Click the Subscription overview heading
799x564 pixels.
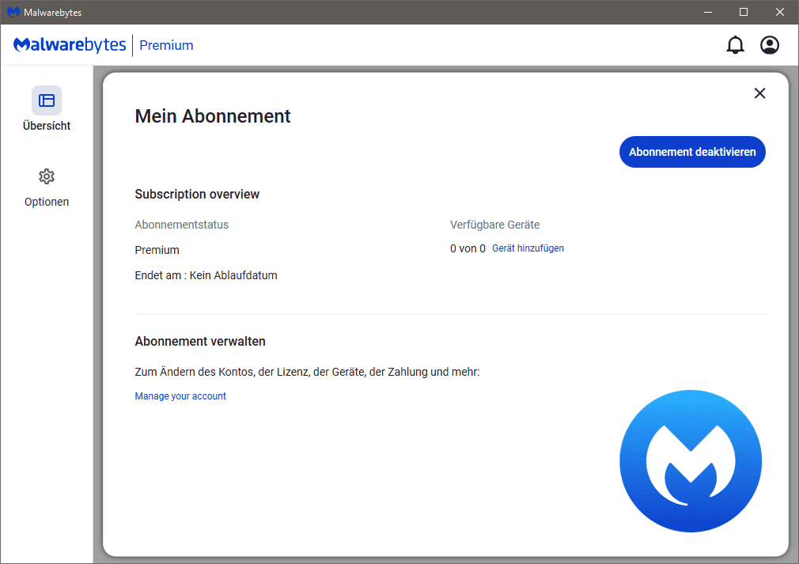[x=197, y=194]
